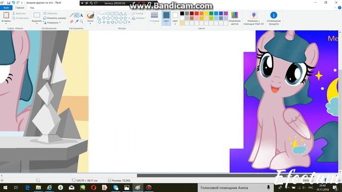Click the Copy (Копировать) button
This screenshot has width=342, height=192.
point(20,18)
